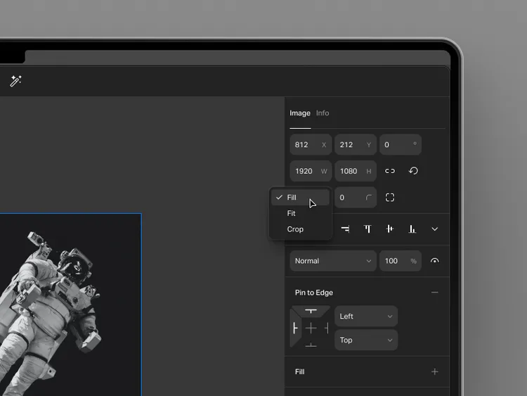Viewport: 527px width, 396px height.
Task: Select Fit from the image mode menu
Action: pyautogui.click(x=292, y=213)
